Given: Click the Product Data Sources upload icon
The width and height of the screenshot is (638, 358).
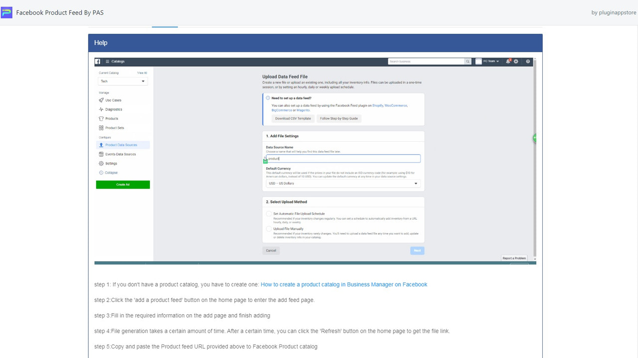Looking at the screenshot, I should pyautogui.click(x=101, y=145).
